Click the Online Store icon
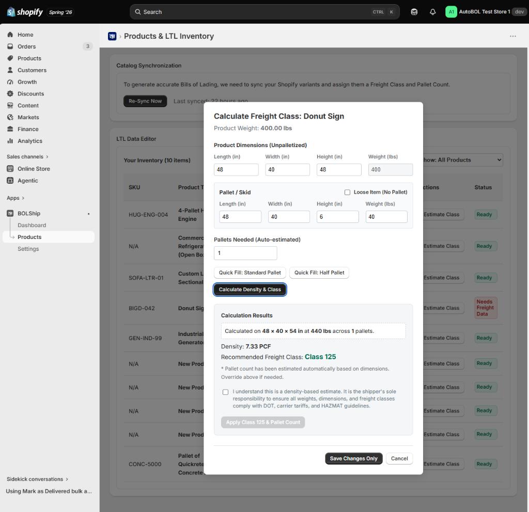 click(10, 169)
